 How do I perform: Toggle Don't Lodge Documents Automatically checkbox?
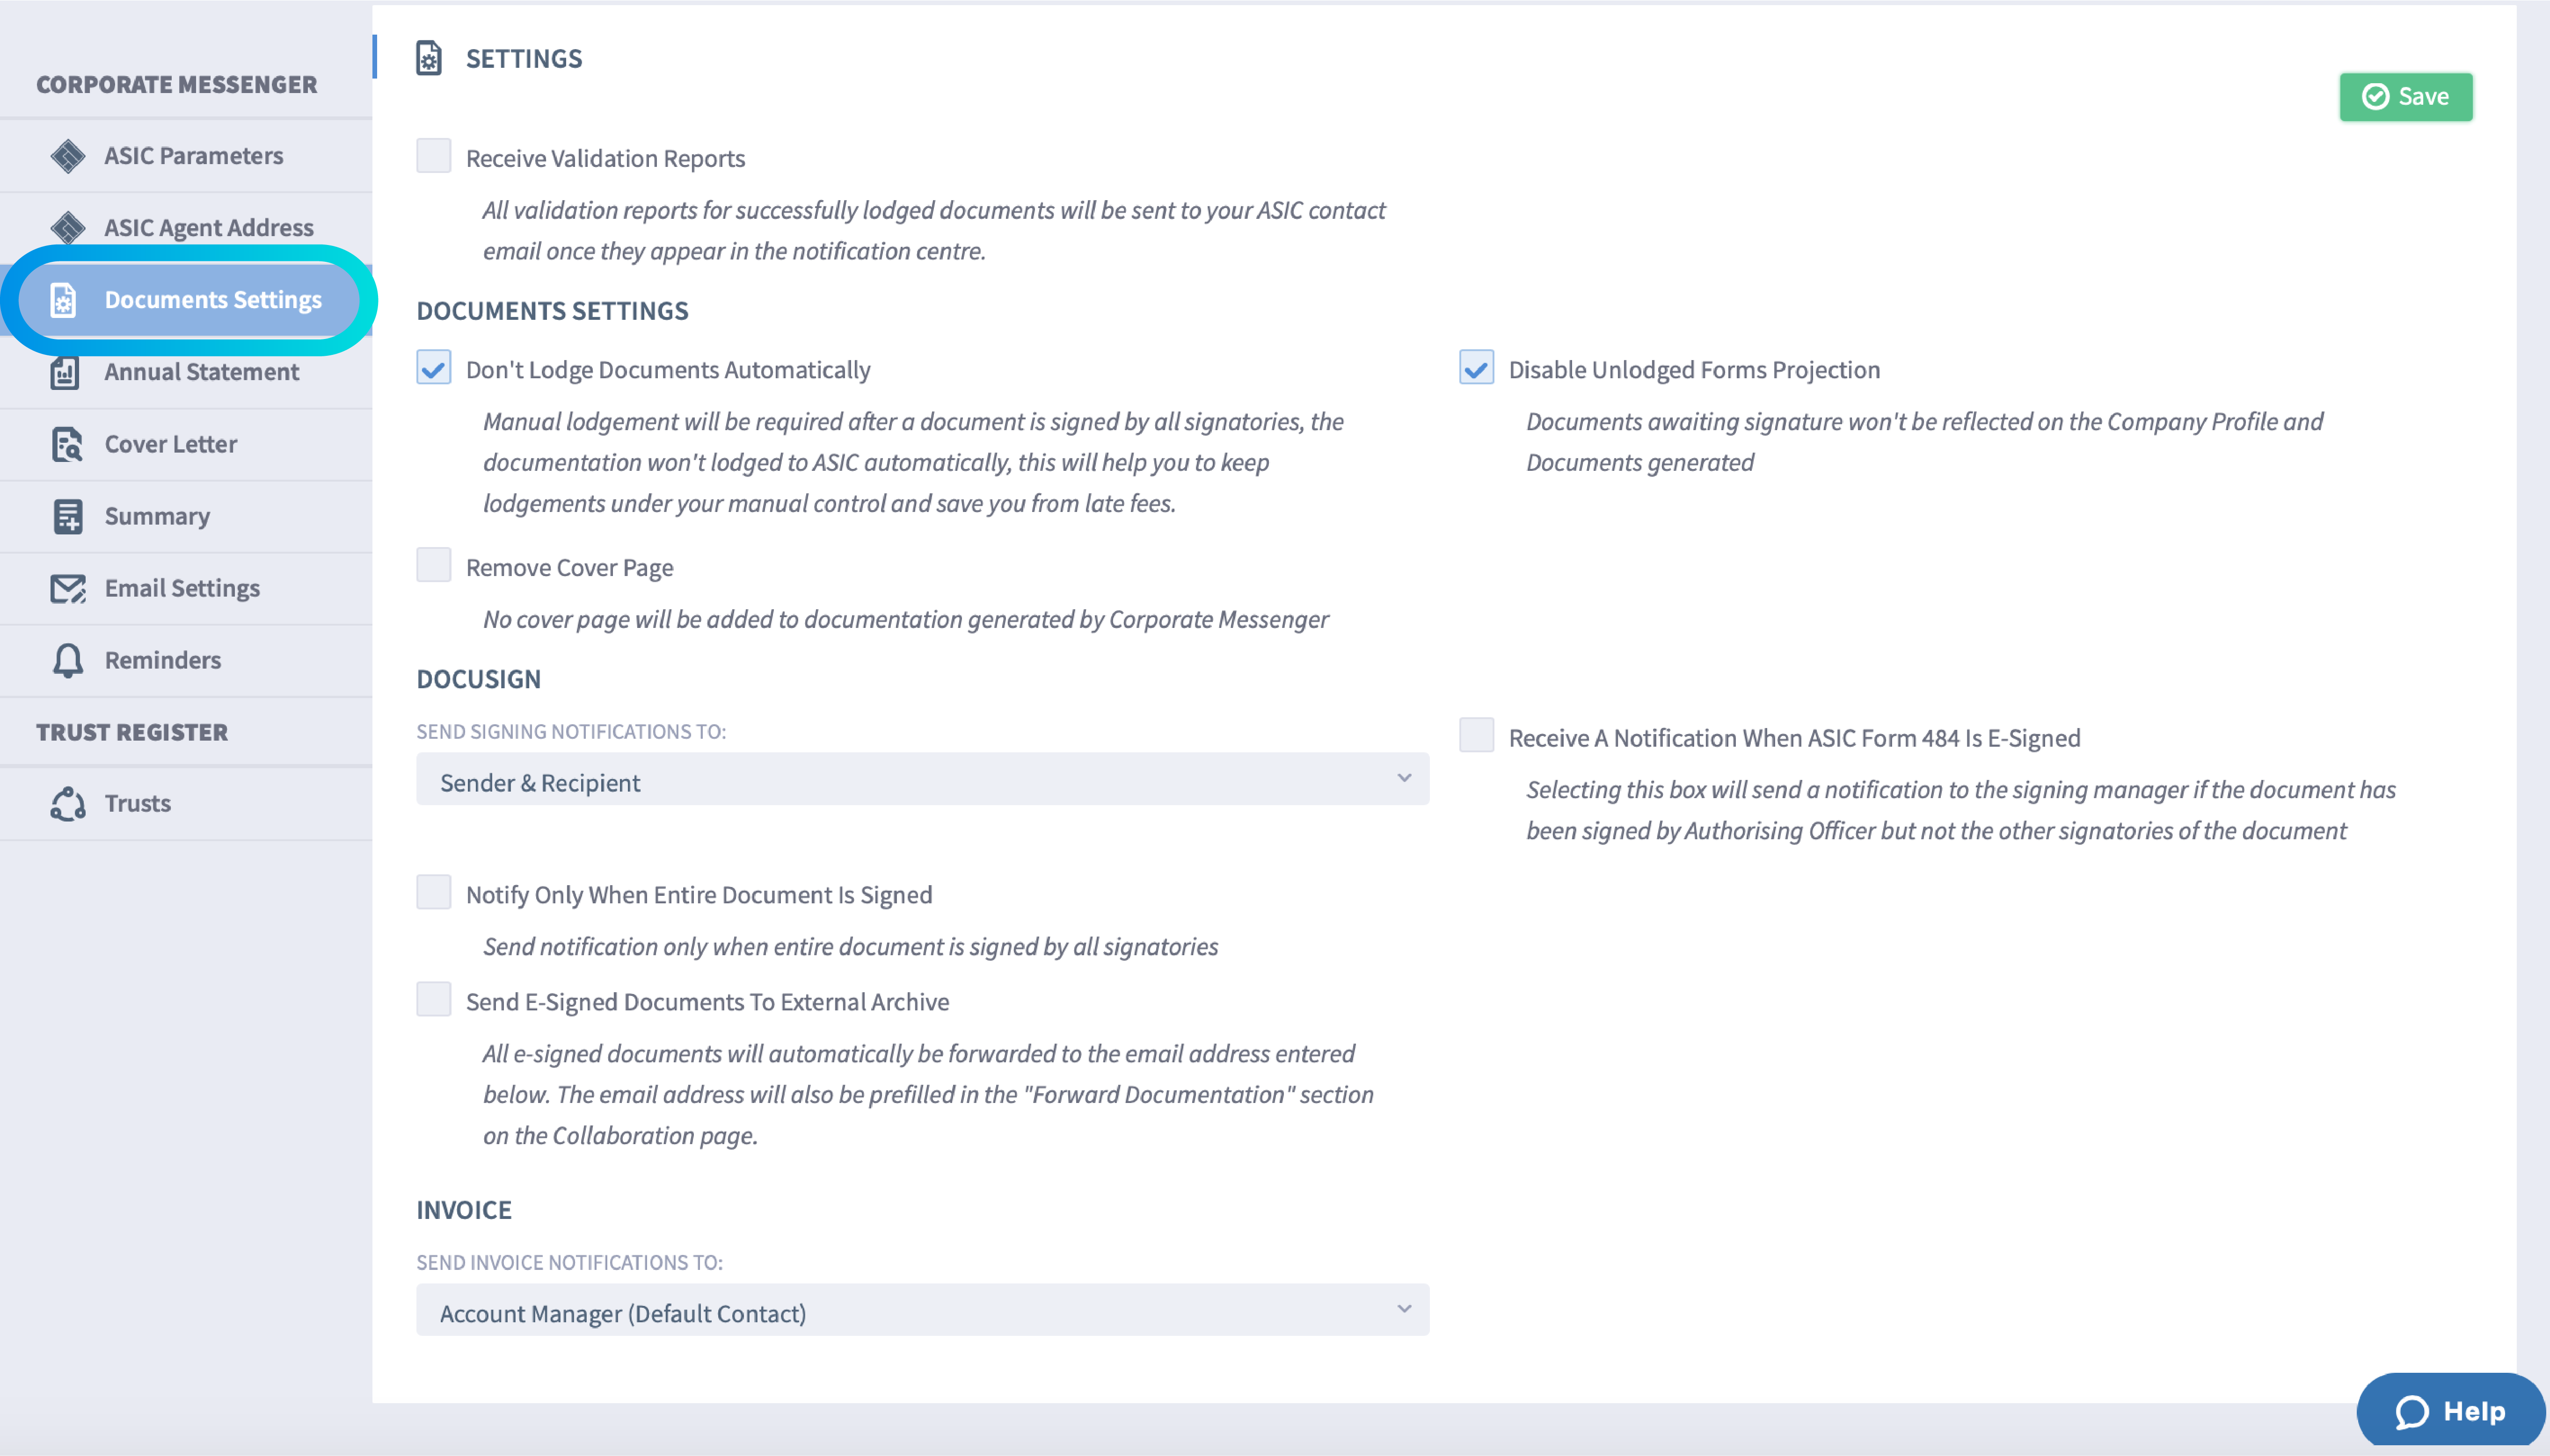(434, 369)
